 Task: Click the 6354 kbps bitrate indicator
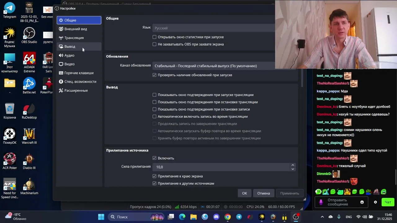click(x=185, y=207)
